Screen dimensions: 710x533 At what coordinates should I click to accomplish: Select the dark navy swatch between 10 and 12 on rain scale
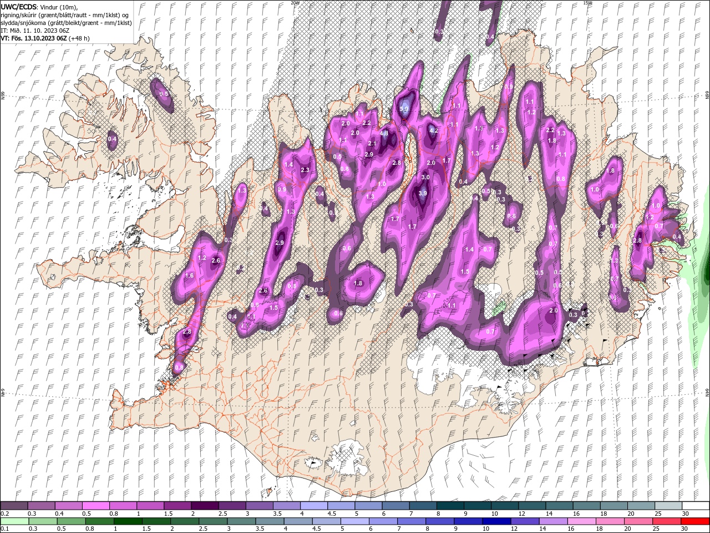click(495, 521)
